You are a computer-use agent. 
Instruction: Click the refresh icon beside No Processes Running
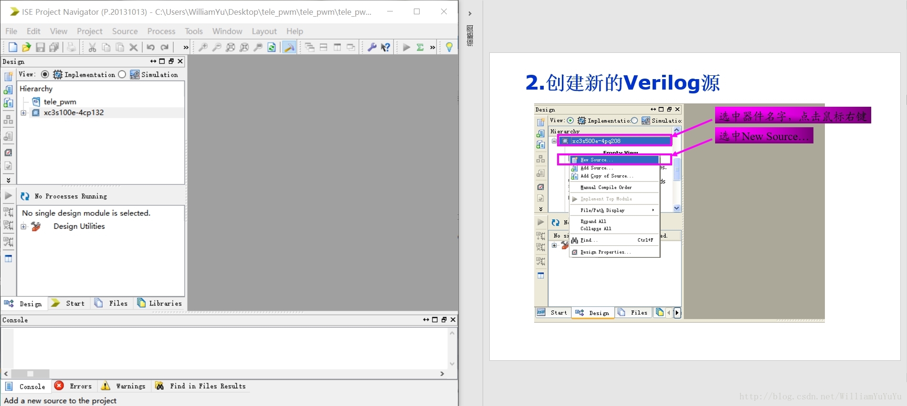click(25, 196)
